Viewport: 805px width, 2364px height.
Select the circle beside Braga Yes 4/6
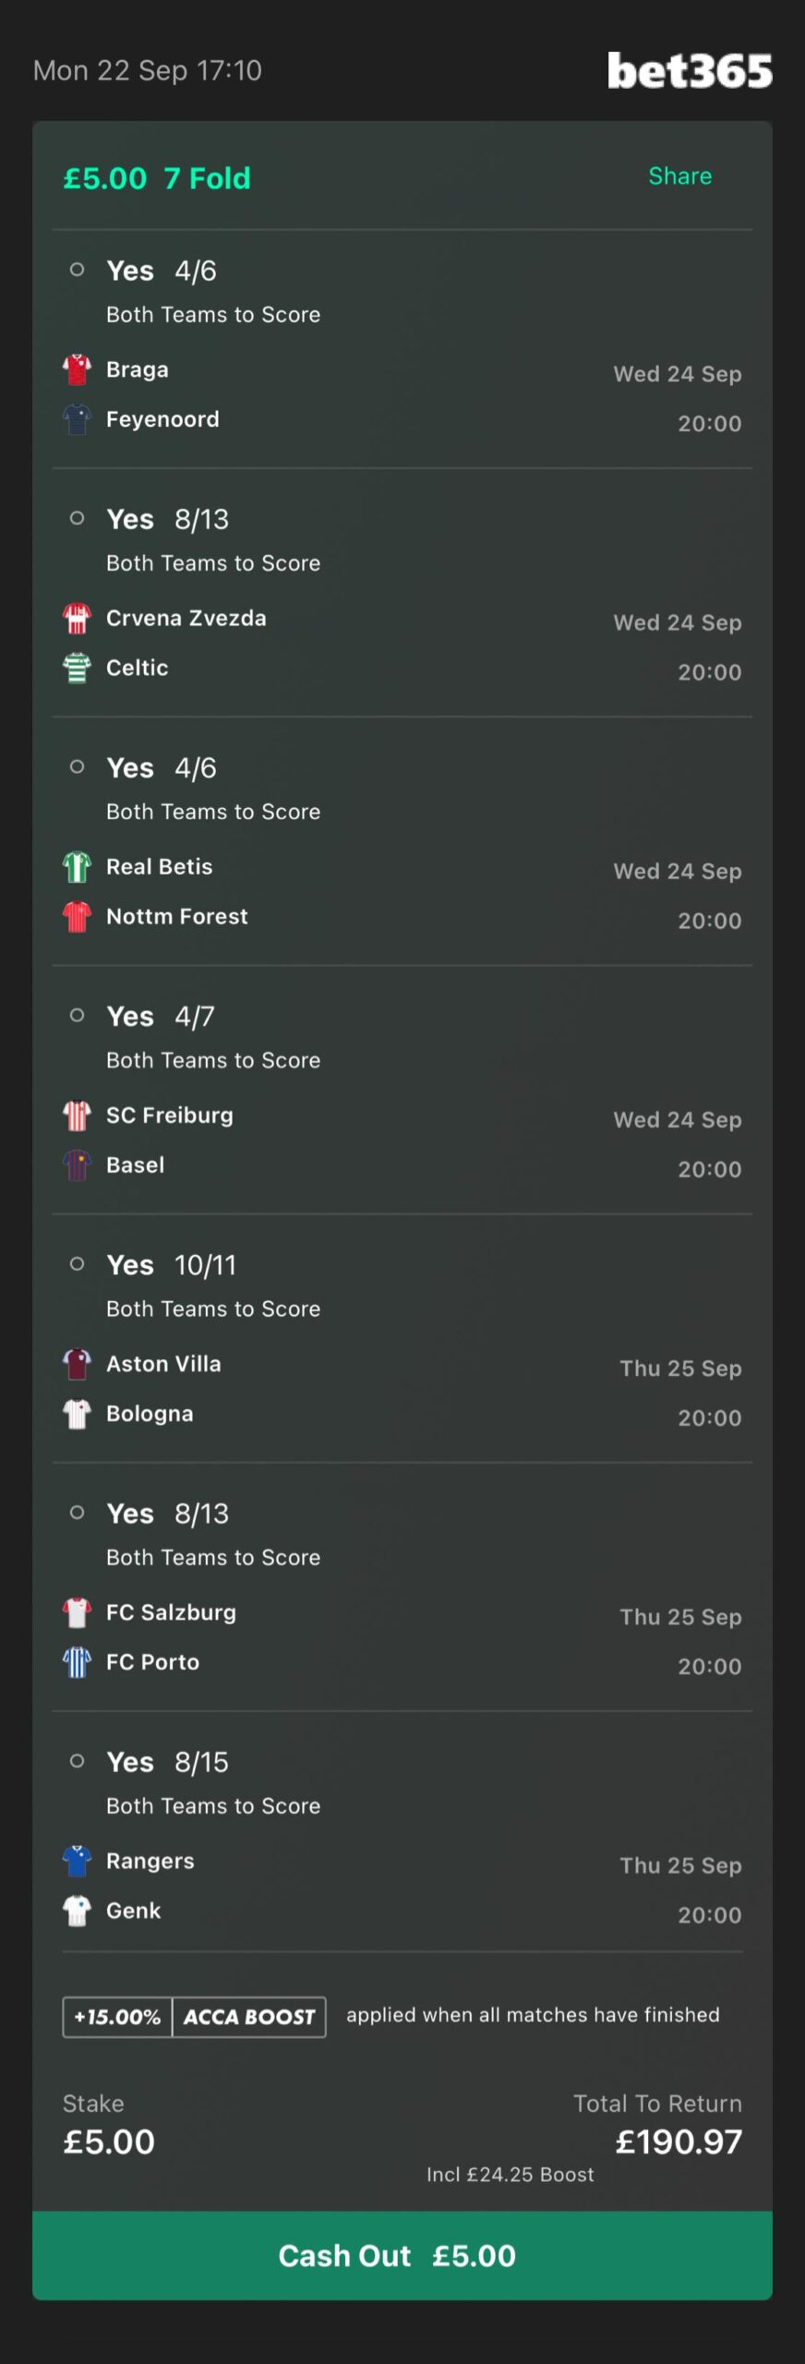click(x=78, y=270)
